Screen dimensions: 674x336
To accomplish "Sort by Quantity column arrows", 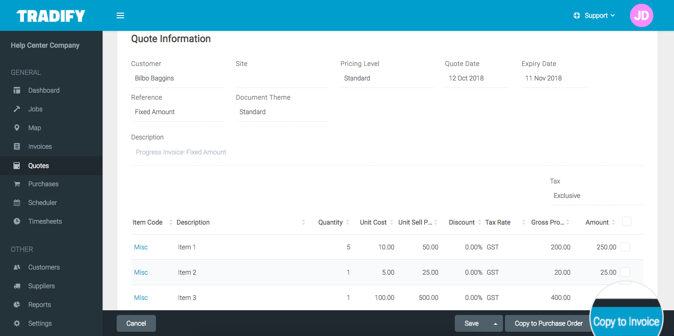I will click(x=348, y=222).
